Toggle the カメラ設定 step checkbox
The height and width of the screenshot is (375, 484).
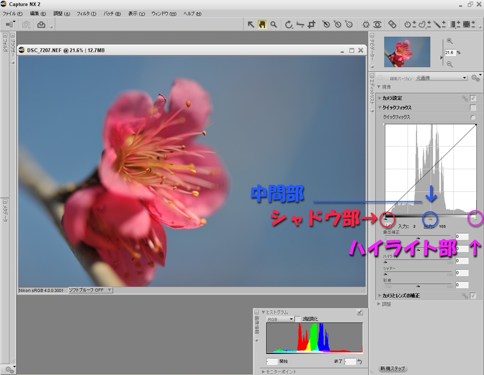pos(473,98)
